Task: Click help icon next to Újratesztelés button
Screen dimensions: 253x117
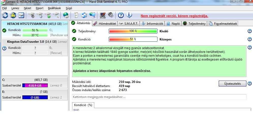Action: pyautogui.click(x=250, y=83)
